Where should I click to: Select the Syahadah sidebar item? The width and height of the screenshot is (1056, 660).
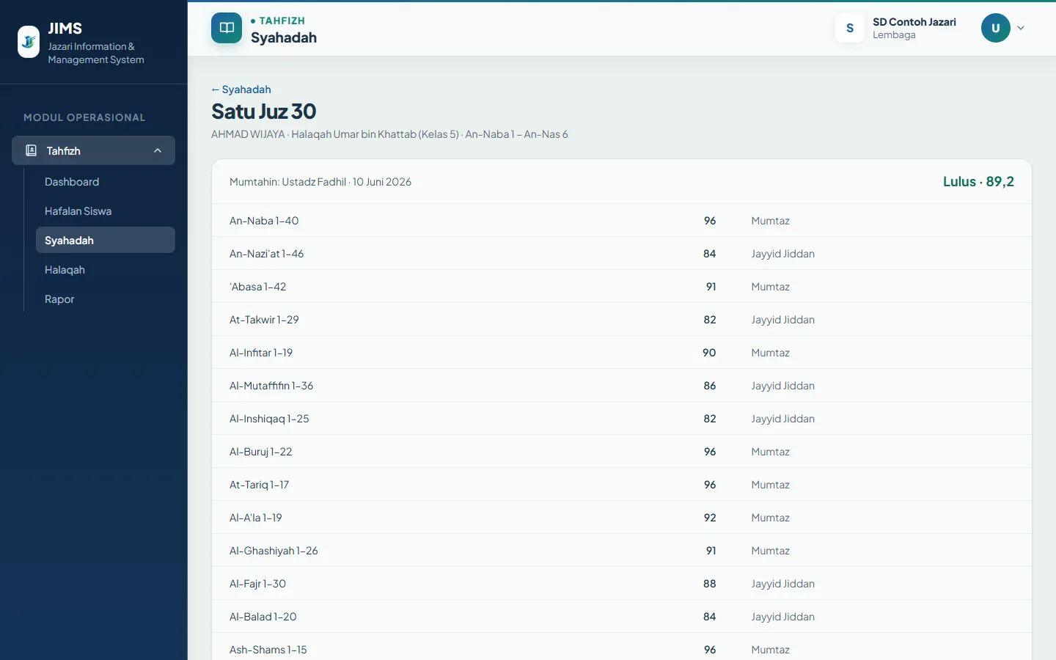coord(106,241)
